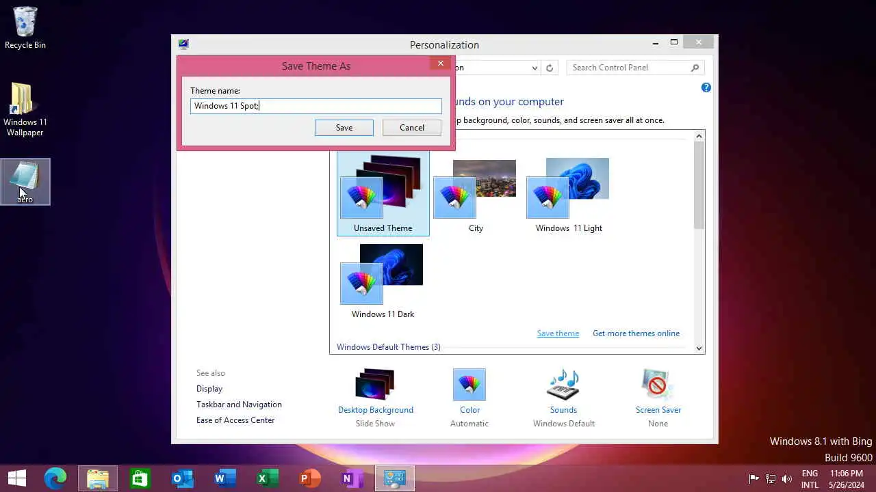This screenshot has width=876, height=492.
Task: Launch OneNote from the taskbar
Action: tap(352, 478)
